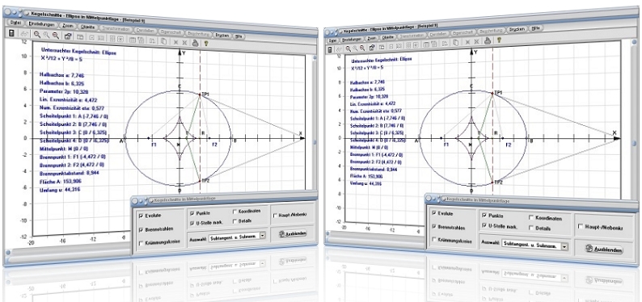
Task: Toggle Punkte checkbox in right dialog
Action: pos(485,215)
